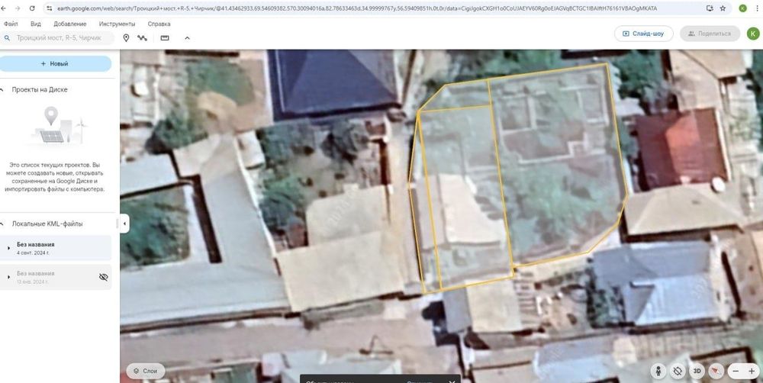Switch to 3D view
This screenshot has width=763, height=383.
[x=697, y=372]
